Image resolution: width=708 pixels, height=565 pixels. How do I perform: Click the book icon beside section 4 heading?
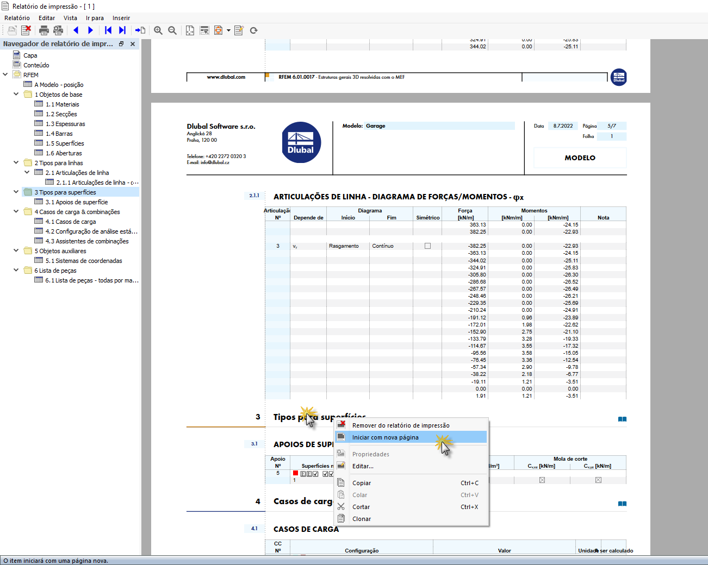622,504
